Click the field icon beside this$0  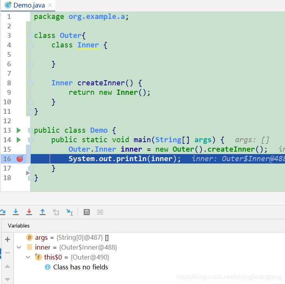coord(38,257)
